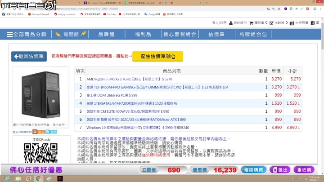The width and height of the screenshot is (324, 182).
Task: Close the Yahoo browser tab
Action: [120, 3]
